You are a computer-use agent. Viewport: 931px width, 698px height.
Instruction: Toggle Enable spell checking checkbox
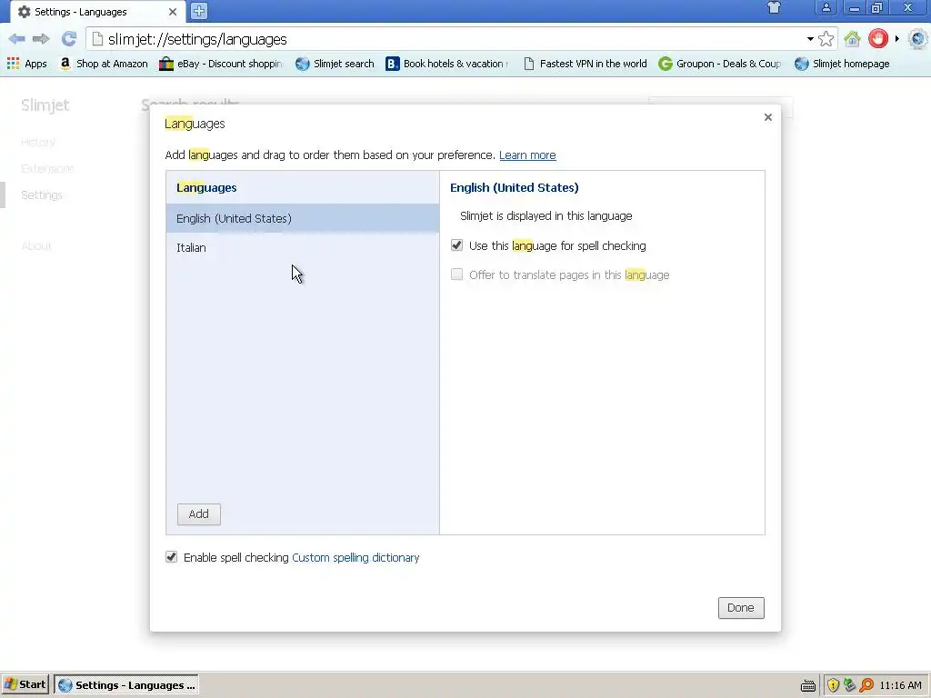[x=171, y=557]
